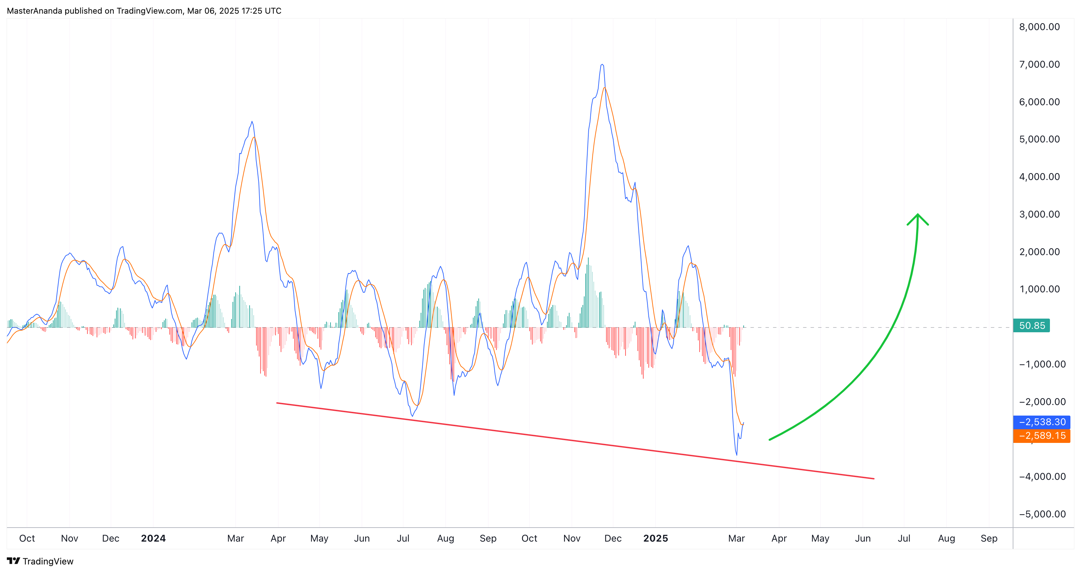Click the May label after 2024

319,539
